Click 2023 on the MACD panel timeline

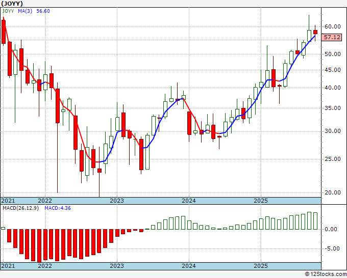pyautogui.click(x=117, y=266)
